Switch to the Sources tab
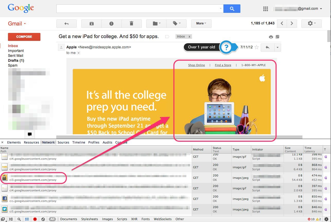Screen dimensions: 331x222 [63, 142]
